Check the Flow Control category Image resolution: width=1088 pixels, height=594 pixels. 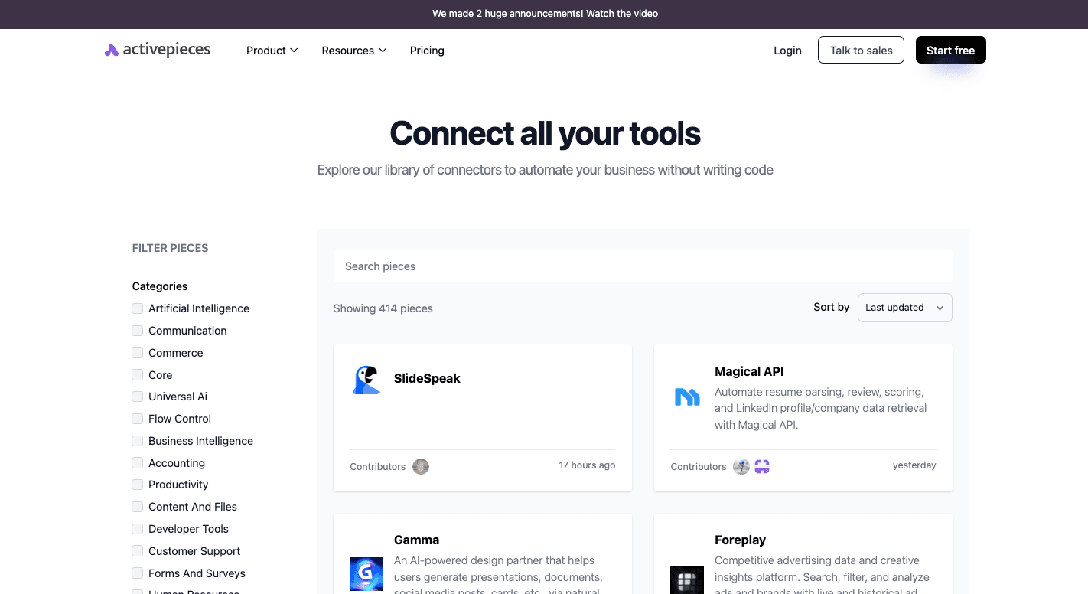click(x=138, y=419)
